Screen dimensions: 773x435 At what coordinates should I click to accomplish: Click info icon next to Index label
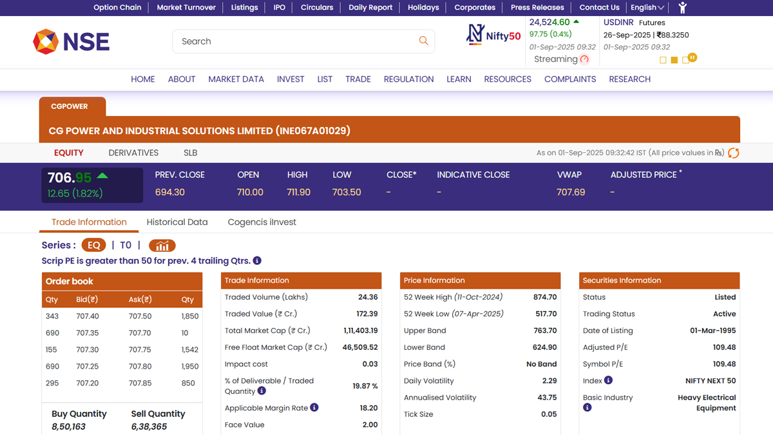[x=608, y=380]
